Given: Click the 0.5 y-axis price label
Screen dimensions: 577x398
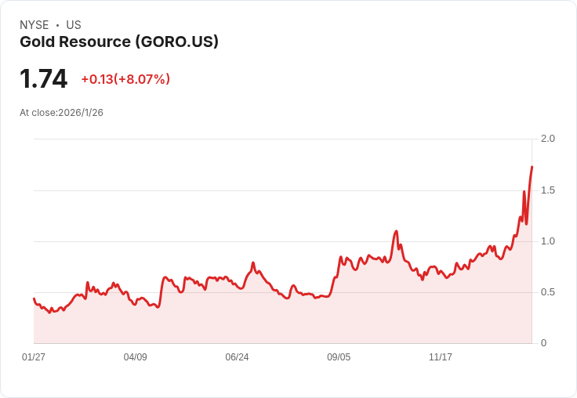Looking at the screenshot, I should click(548, 292).
